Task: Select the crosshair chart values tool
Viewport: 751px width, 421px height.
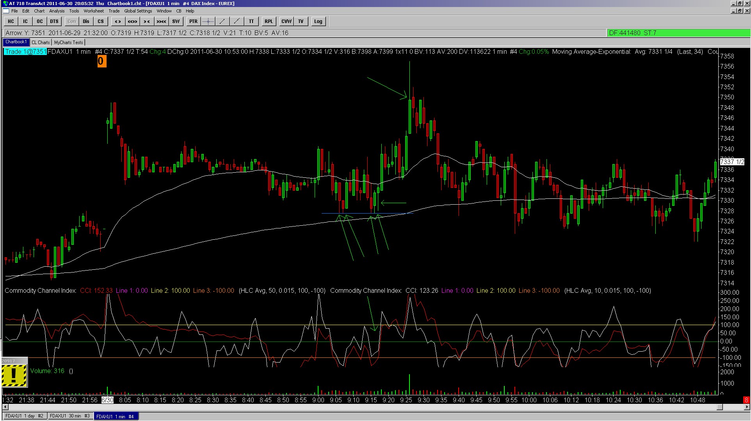Action: (x=208, y=21)
